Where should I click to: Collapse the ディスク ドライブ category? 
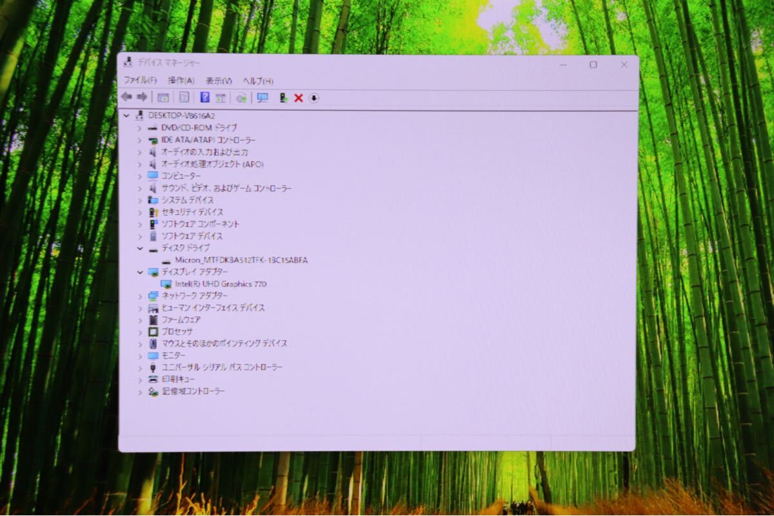tap(140, 248)
